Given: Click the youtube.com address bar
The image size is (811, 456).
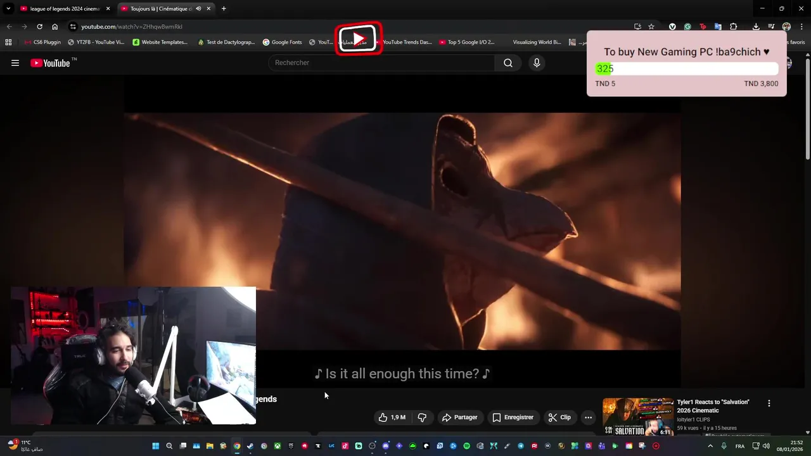Looking at the screenshot, I should coord(355,27).
